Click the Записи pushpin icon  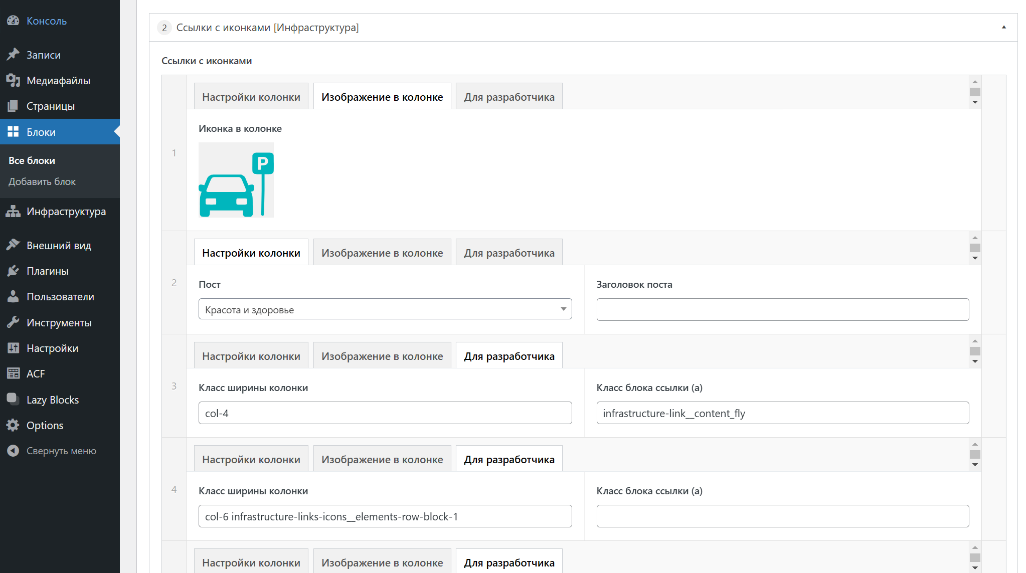(x=13, y=55)
